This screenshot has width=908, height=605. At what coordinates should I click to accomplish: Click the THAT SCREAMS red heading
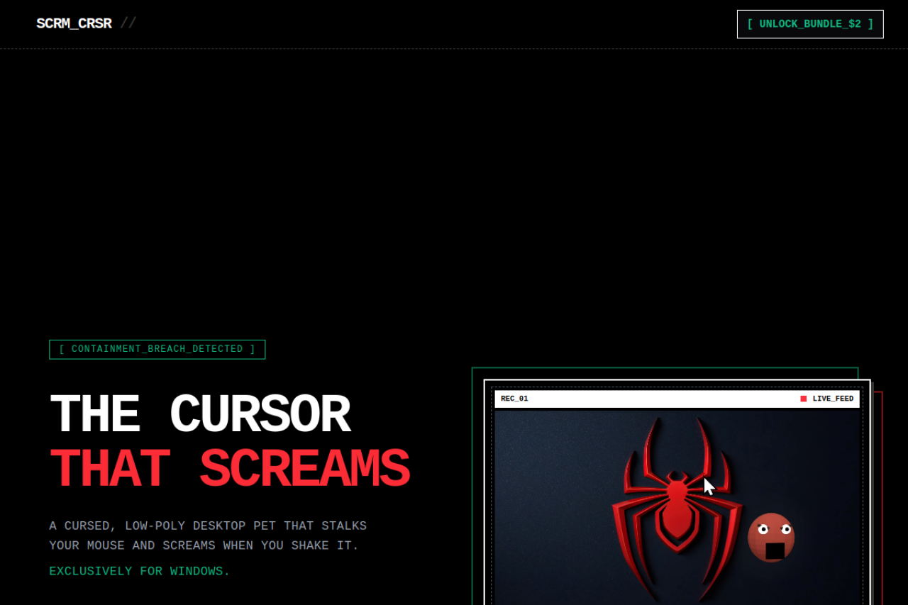(x=229, y=469)
